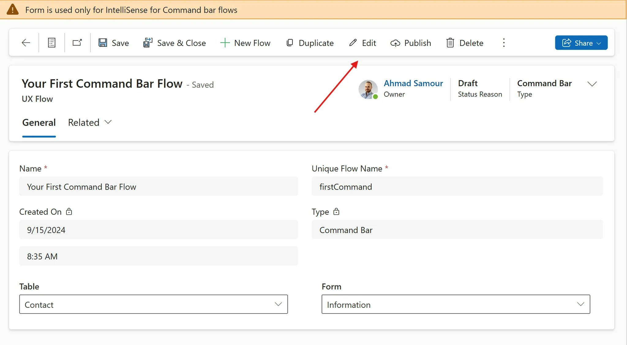Expand the Related tab dropdown

tap(90, 122)
